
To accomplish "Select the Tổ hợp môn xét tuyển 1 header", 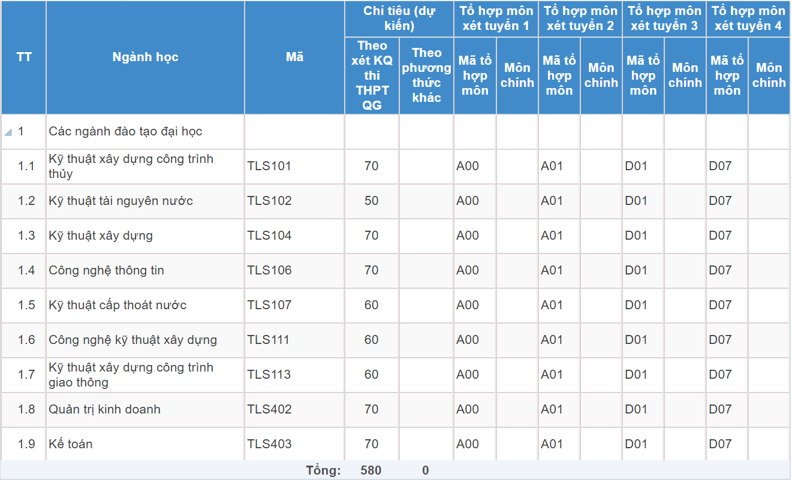I will 496,19.
